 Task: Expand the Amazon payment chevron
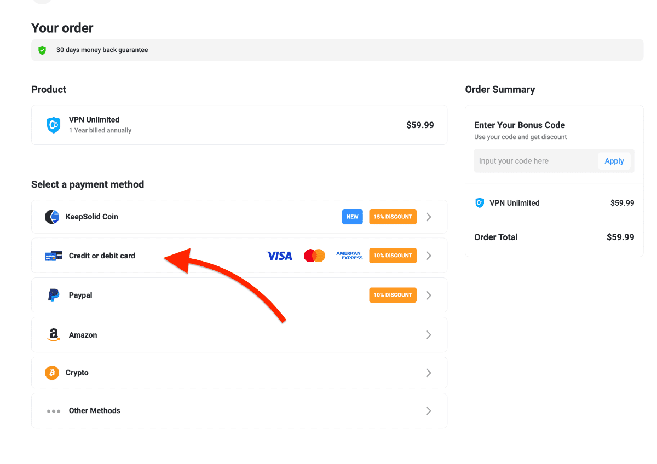pyautogui.click(x=429, y=335)
